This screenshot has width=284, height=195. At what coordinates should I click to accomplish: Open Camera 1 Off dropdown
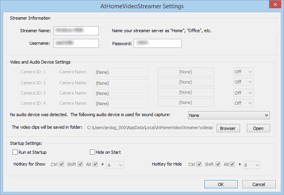tap(243, 72)
